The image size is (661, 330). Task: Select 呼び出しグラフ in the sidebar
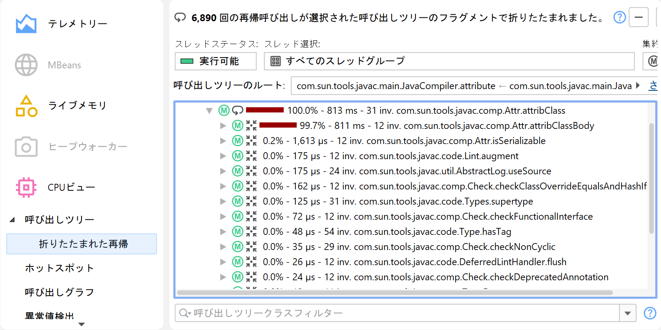59,292
